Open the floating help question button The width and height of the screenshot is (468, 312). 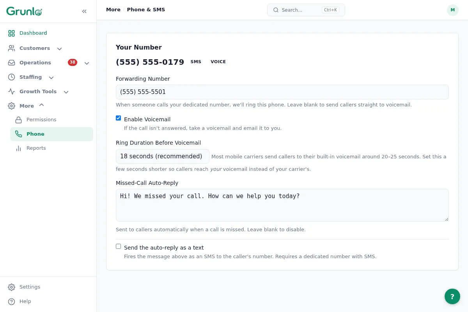tap(452, 296)
